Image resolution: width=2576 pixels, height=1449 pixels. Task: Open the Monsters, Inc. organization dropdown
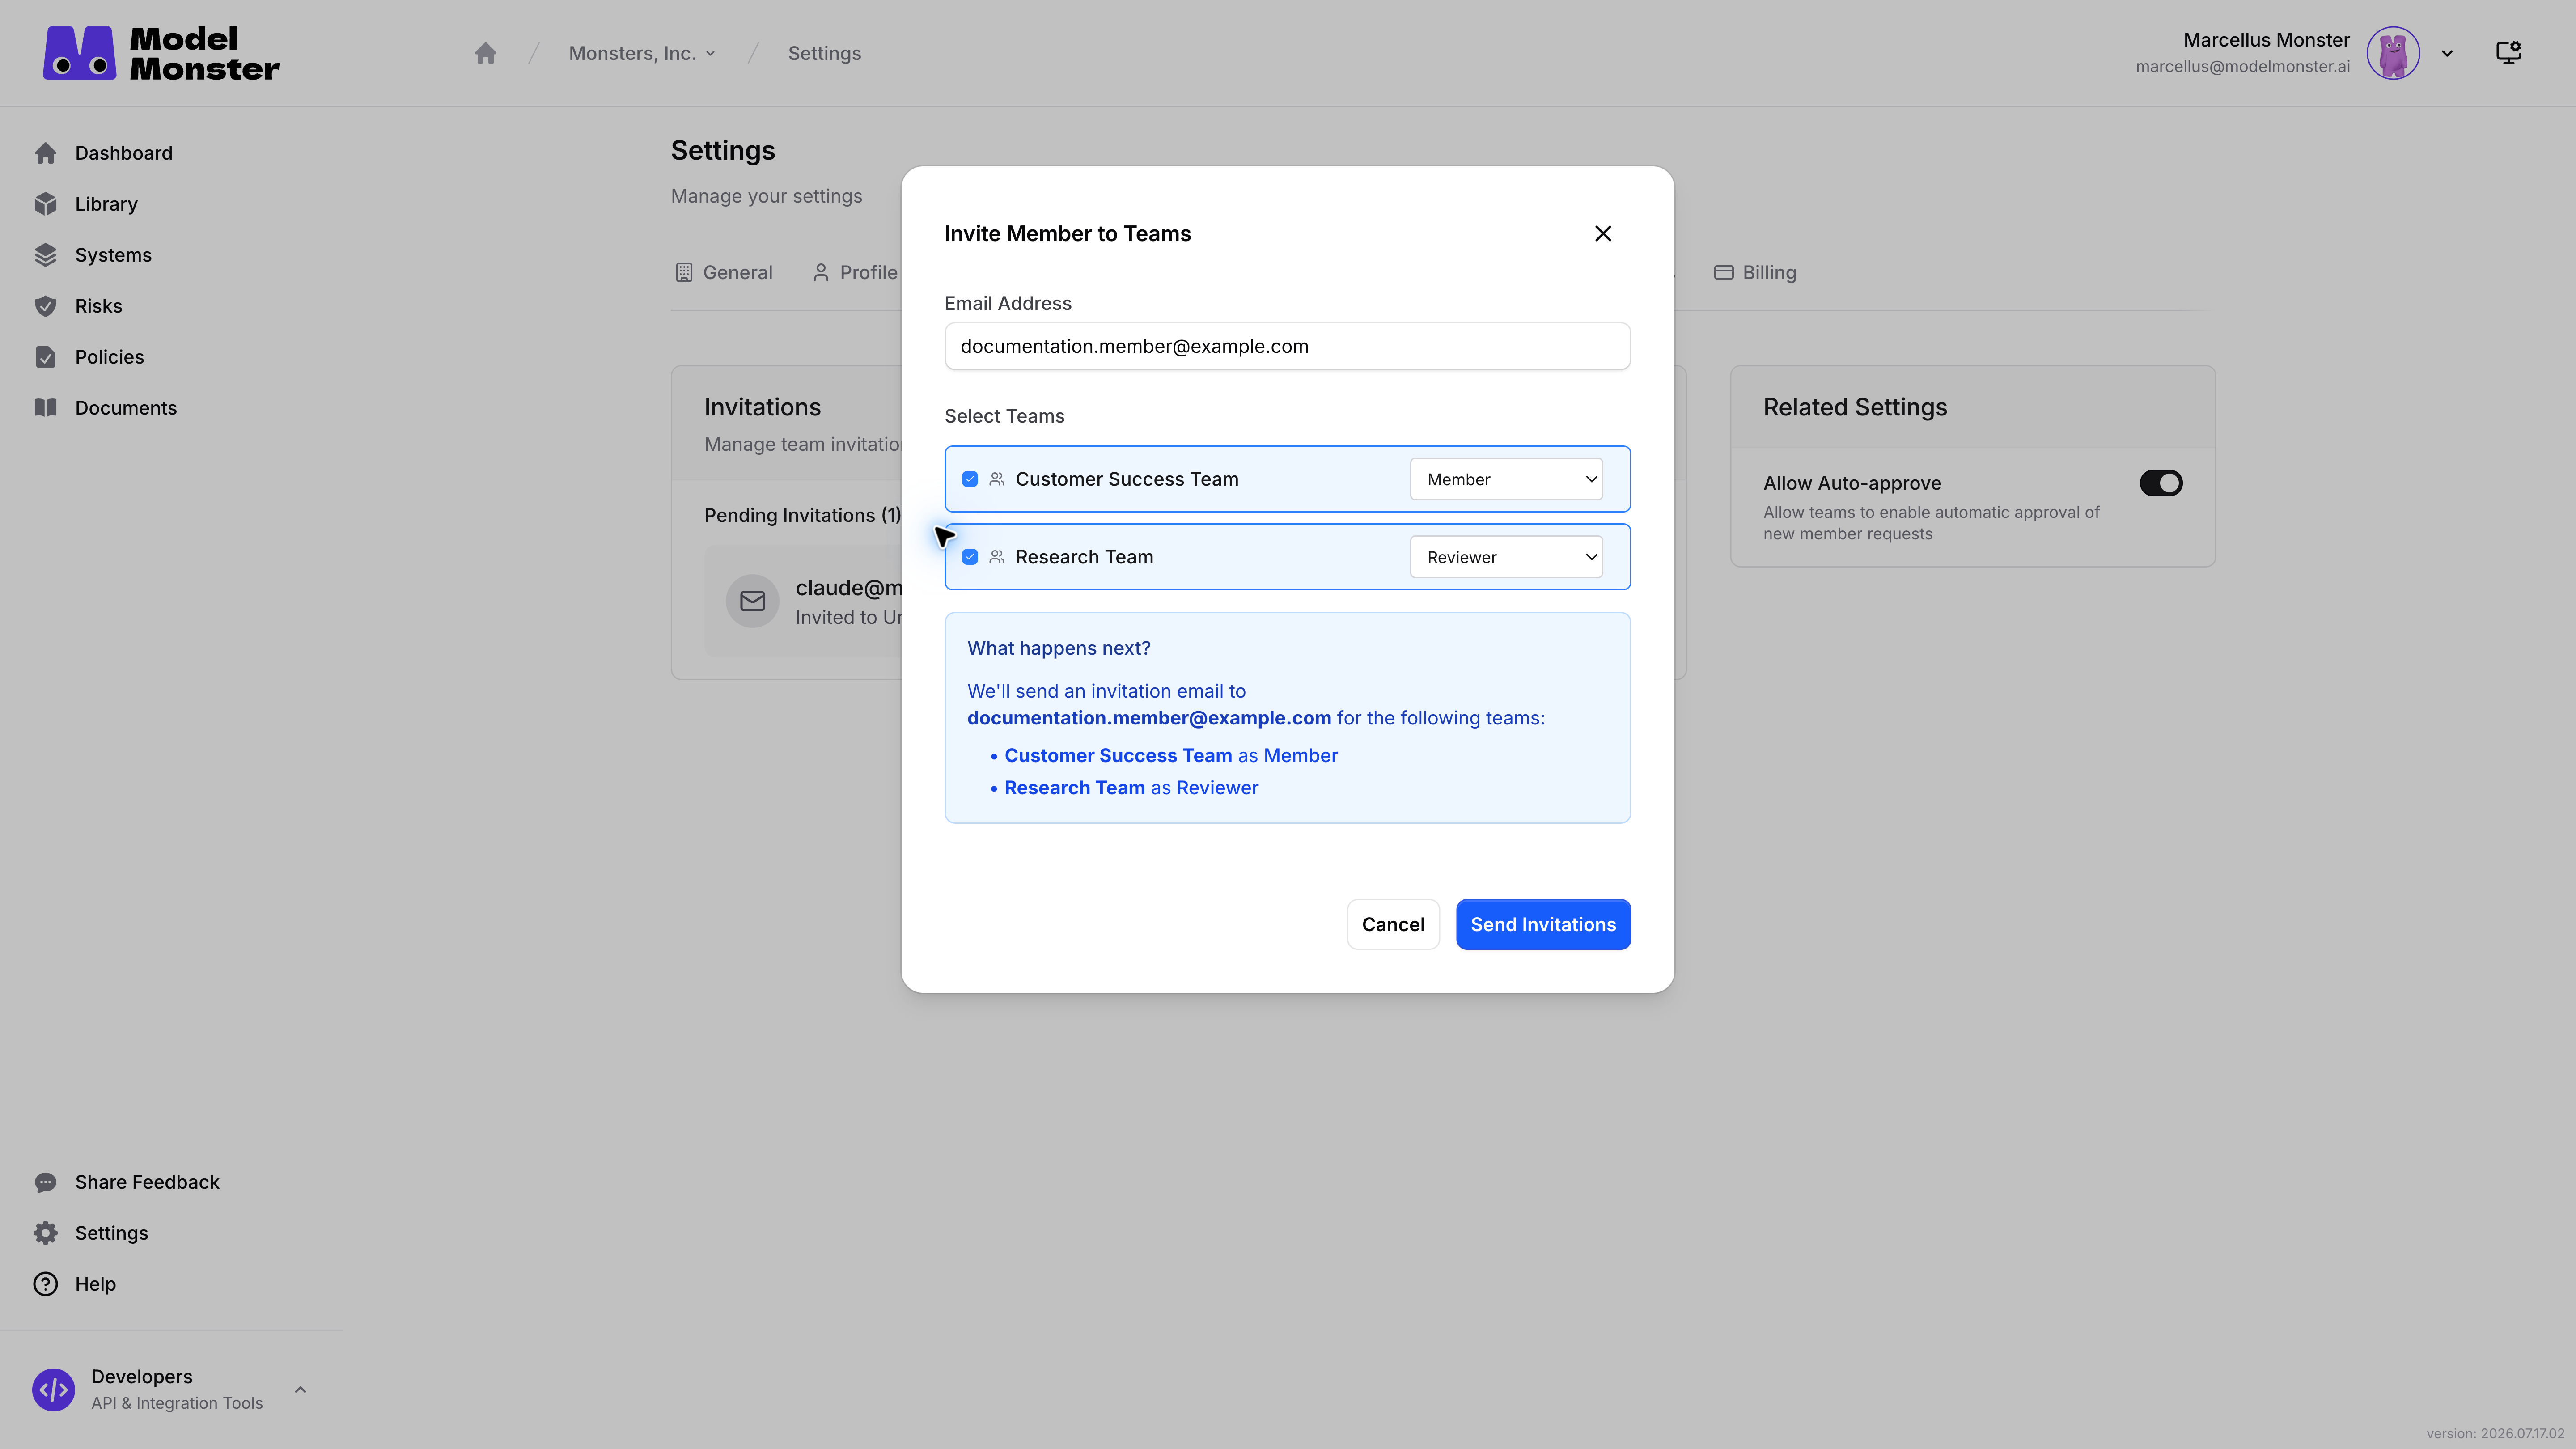(642, 53)
